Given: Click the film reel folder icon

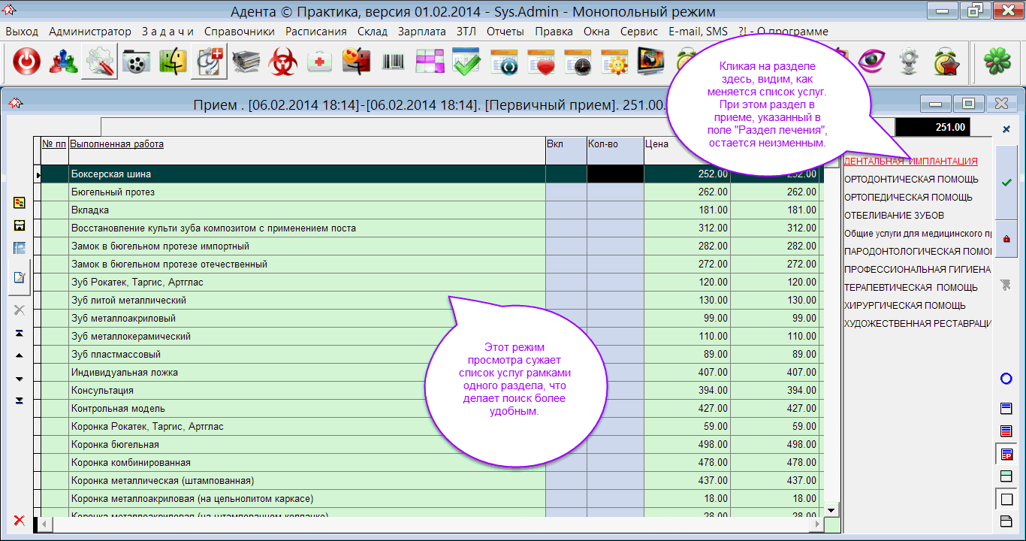Looking at the screenshot, I should click(137, 63).
